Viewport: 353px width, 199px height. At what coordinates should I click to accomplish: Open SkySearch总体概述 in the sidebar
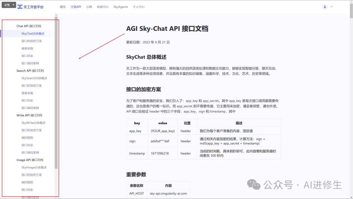[34, 78]
